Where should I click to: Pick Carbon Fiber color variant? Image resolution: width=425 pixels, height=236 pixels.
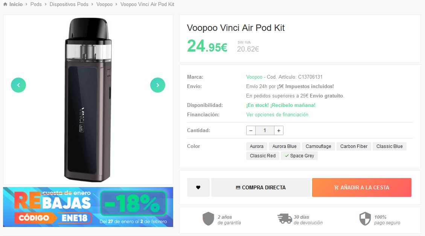coord(354,146)
